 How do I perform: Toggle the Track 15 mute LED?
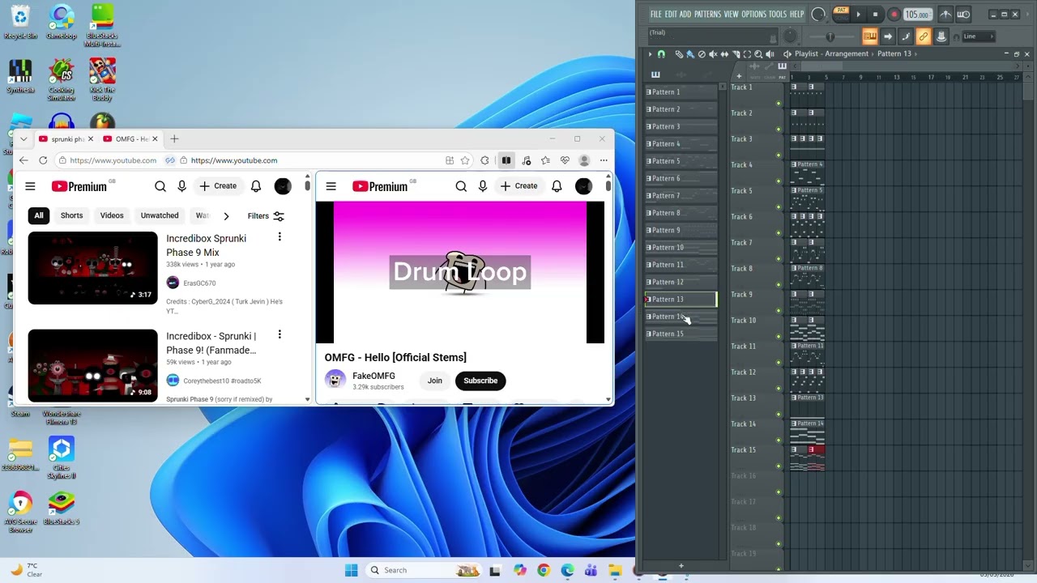779,466
